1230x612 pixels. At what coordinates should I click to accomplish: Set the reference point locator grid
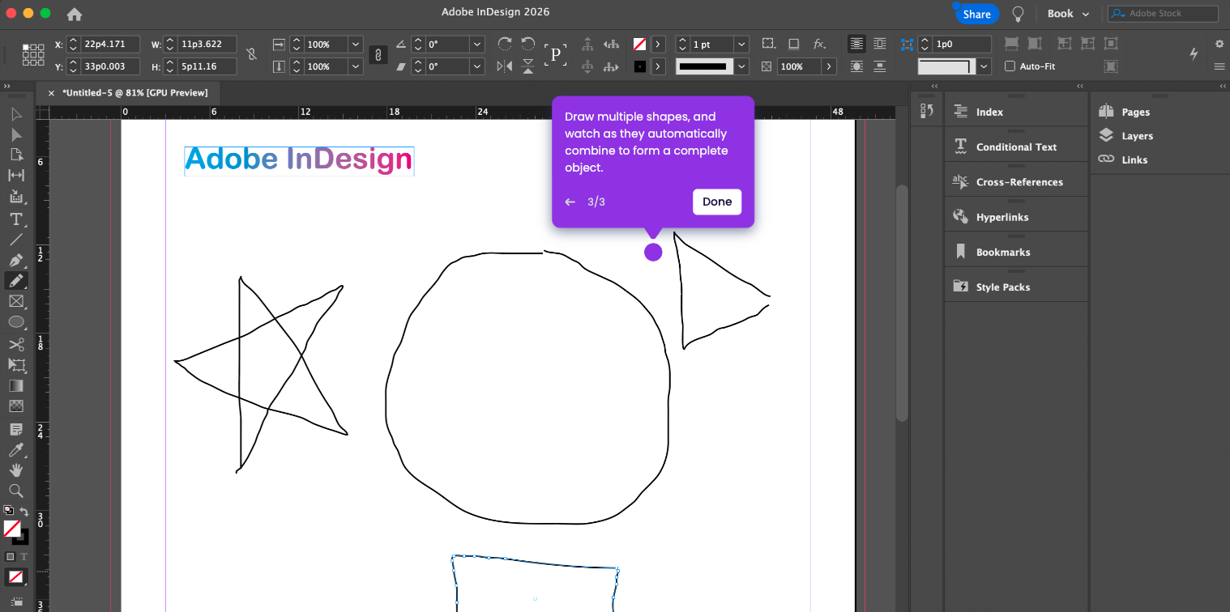pos(33,55)
